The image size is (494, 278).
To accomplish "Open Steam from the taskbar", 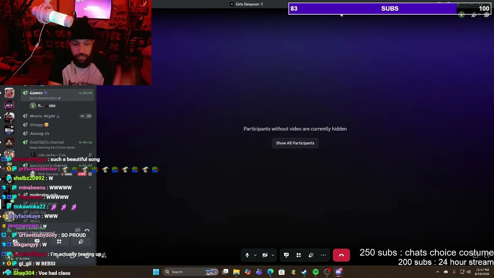I will point(305,272).
